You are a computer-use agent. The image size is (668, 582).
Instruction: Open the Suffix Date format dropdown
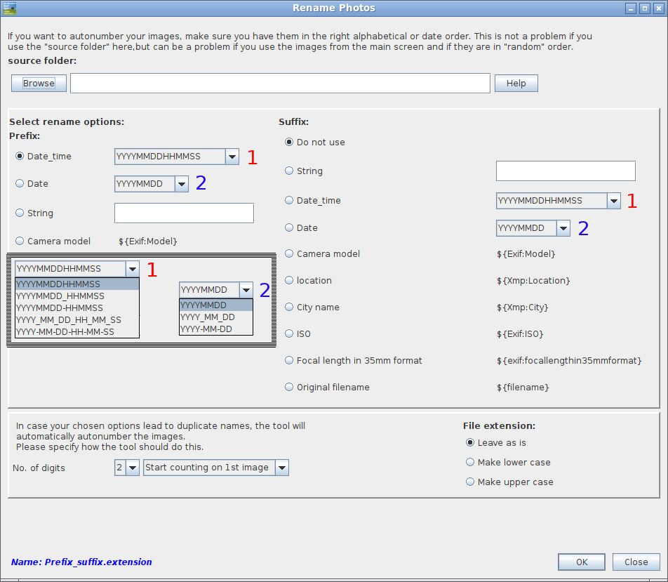[533, 228]
